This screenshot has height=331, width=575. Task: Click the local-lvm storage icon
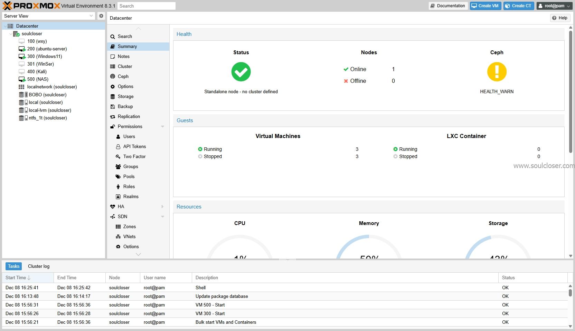click(23, 110)
